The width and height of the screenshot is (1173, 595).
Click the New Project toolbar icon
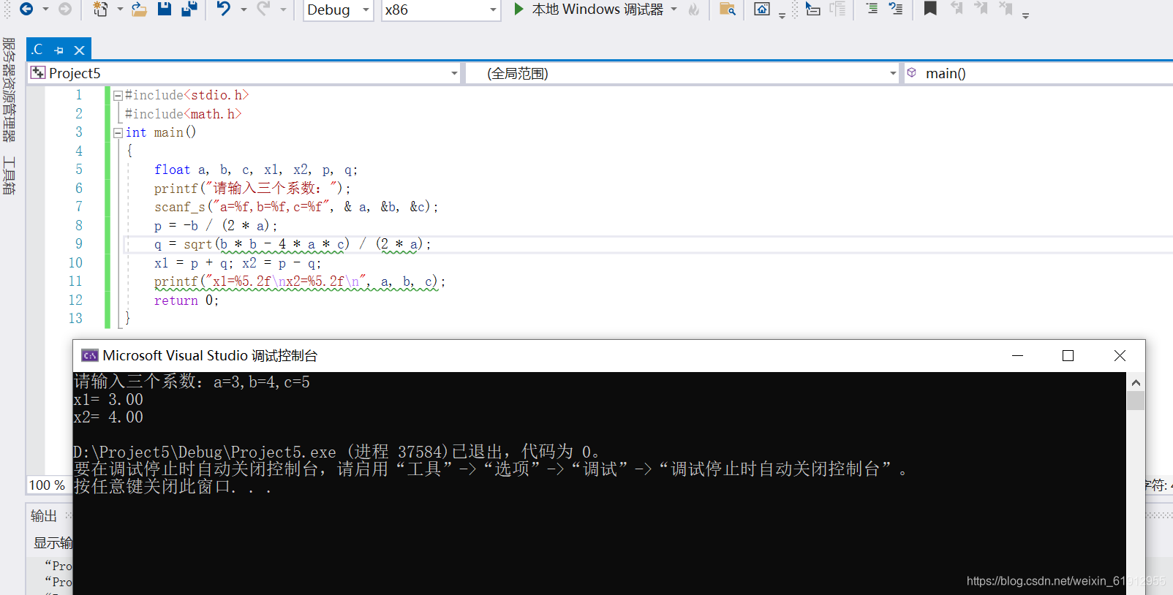click(x=100, y=9)
